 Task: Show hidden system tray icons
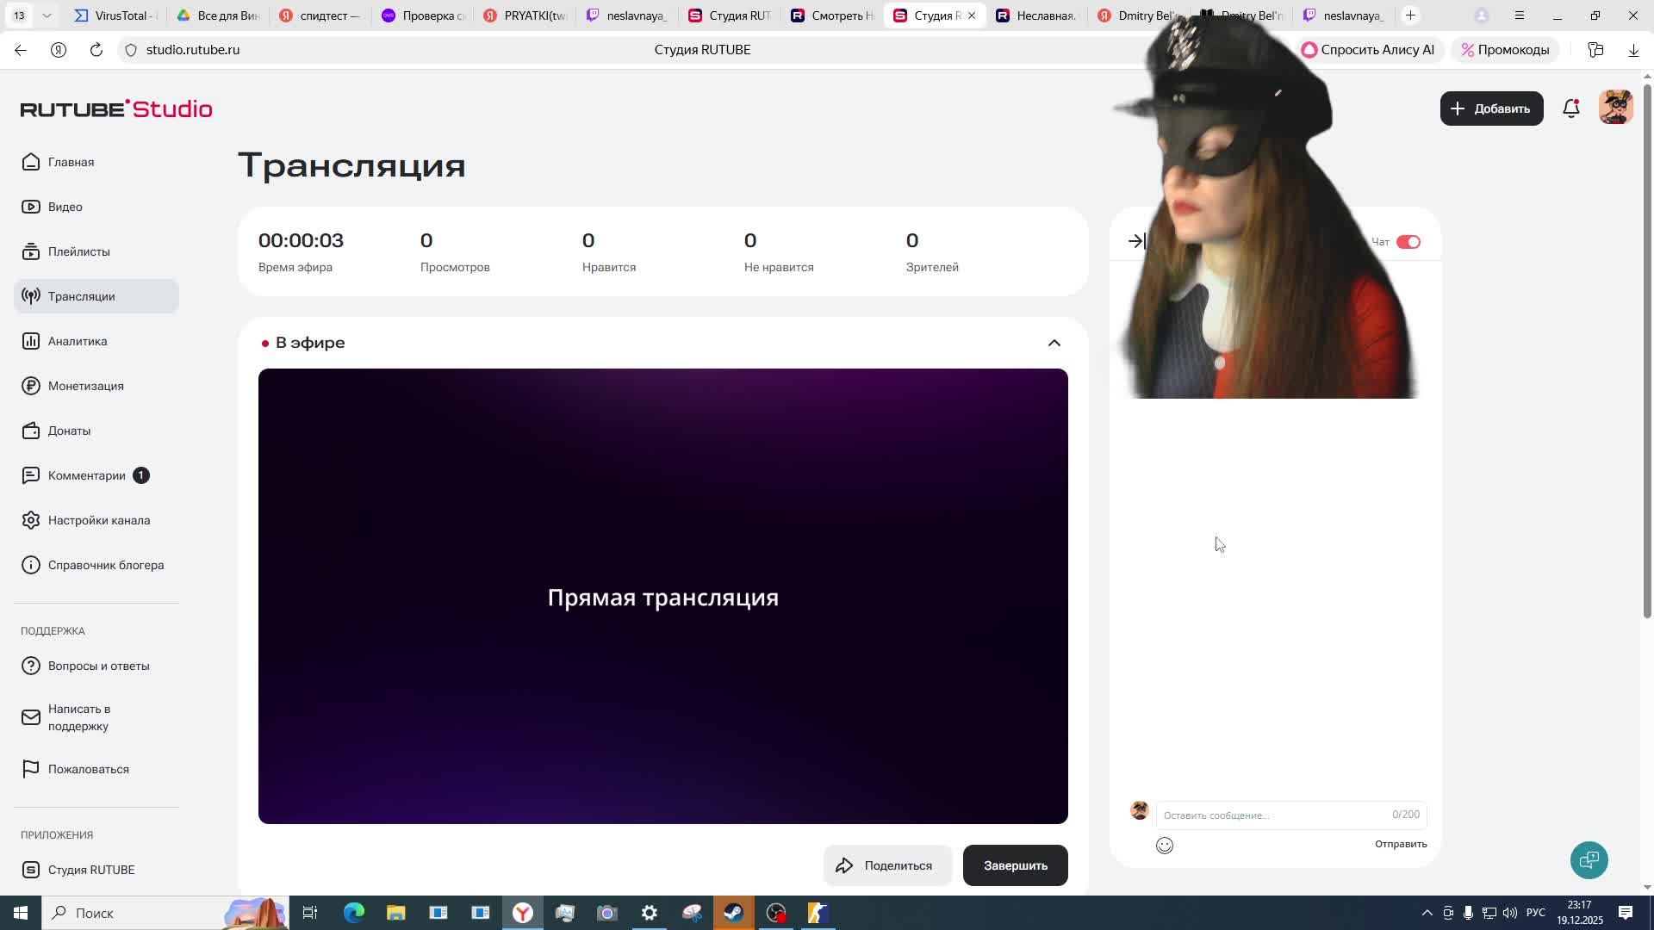tap(1427, 913)
